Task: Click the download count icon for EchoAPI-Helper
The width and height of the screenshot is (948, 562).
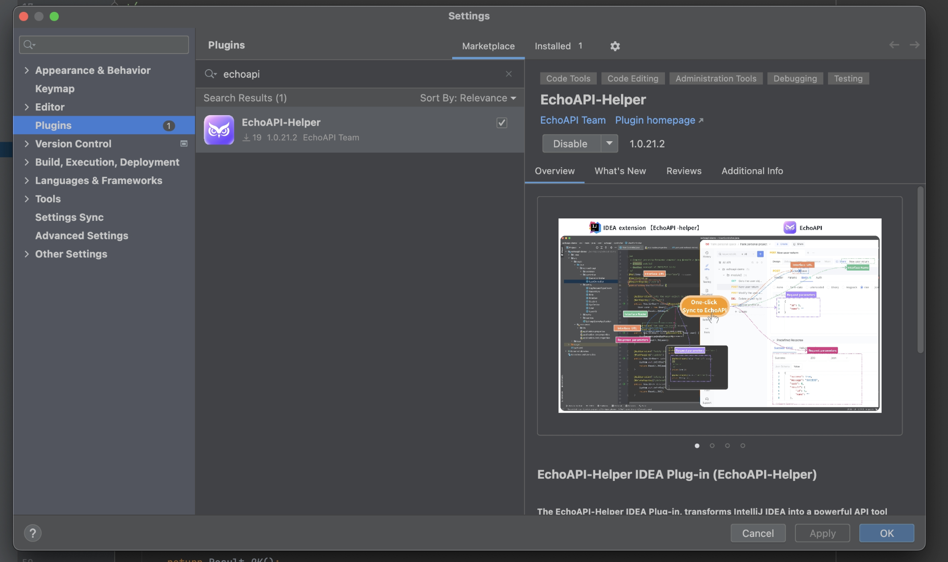Action: [246, 137]
